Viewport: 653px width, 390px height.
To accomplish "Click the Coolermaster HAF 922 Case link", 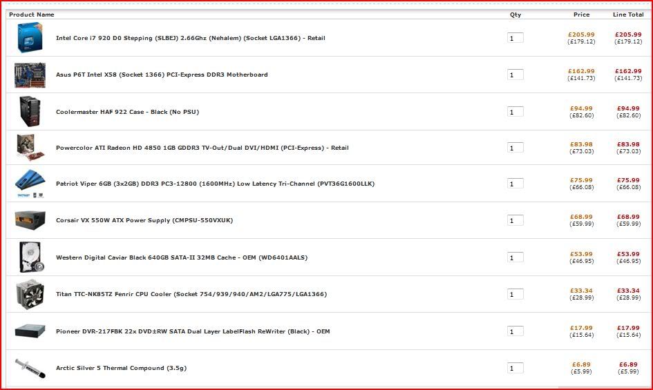I will click(x=127, y=112).
